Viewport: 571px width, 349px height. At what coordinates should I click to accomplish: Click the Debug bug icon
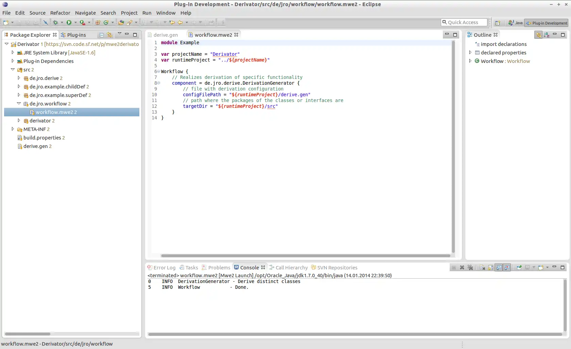point(55,22)
